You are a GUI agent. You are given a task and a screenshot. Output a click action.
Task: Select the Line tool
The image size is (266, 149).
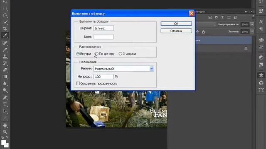point(5,118)
